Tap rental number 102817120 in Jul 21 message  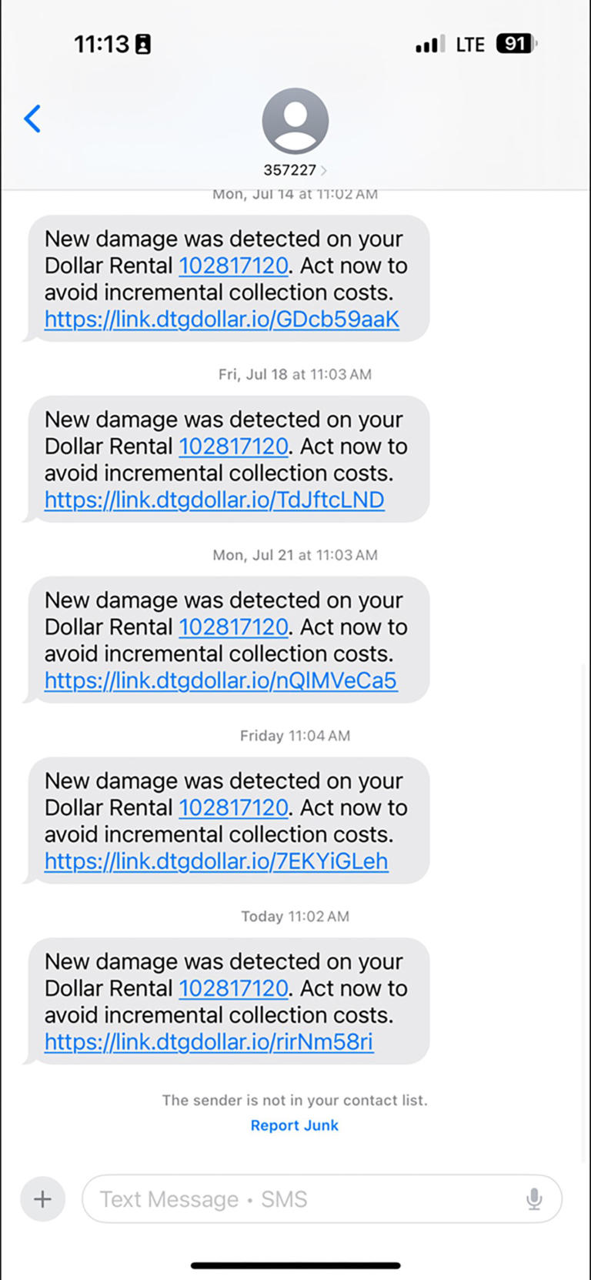click(x=234, y=627)
